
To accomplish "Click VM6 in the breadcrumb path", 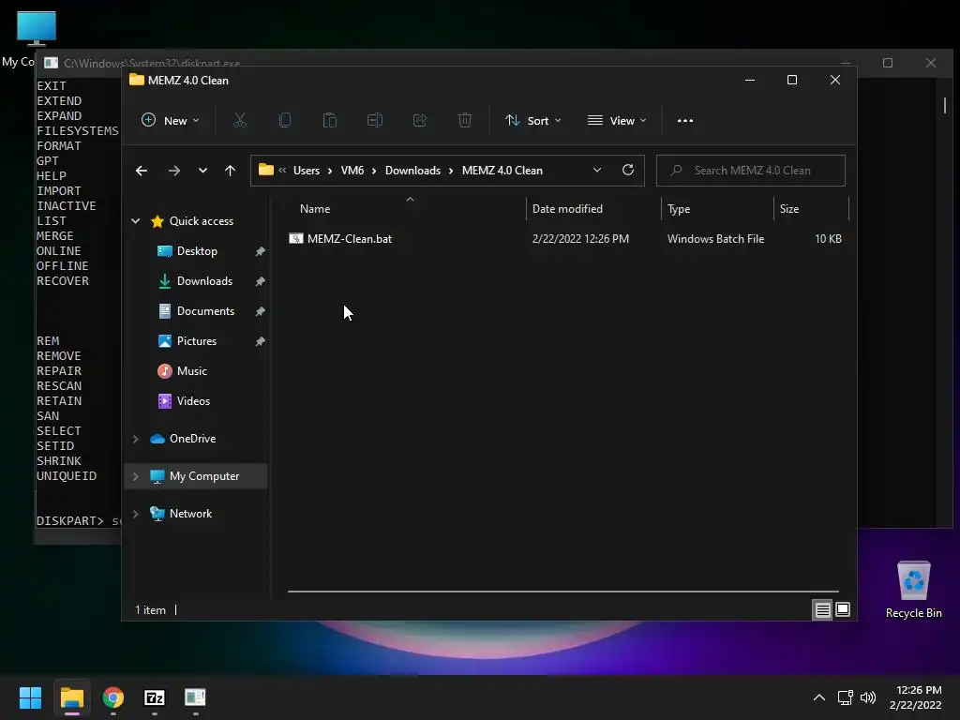I will click(352, 171).
